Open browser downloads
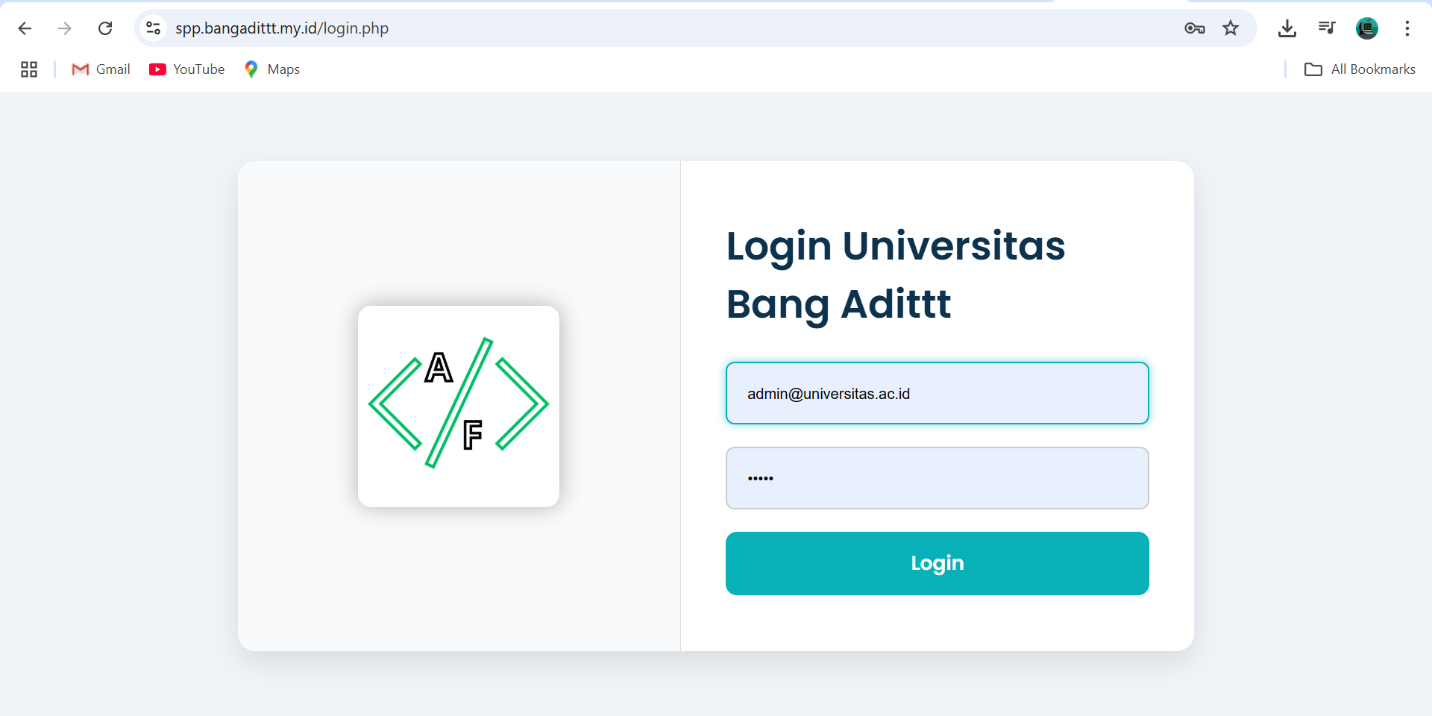The image size is (1432, 716). pyautogui.click(x=1287, y=28)
